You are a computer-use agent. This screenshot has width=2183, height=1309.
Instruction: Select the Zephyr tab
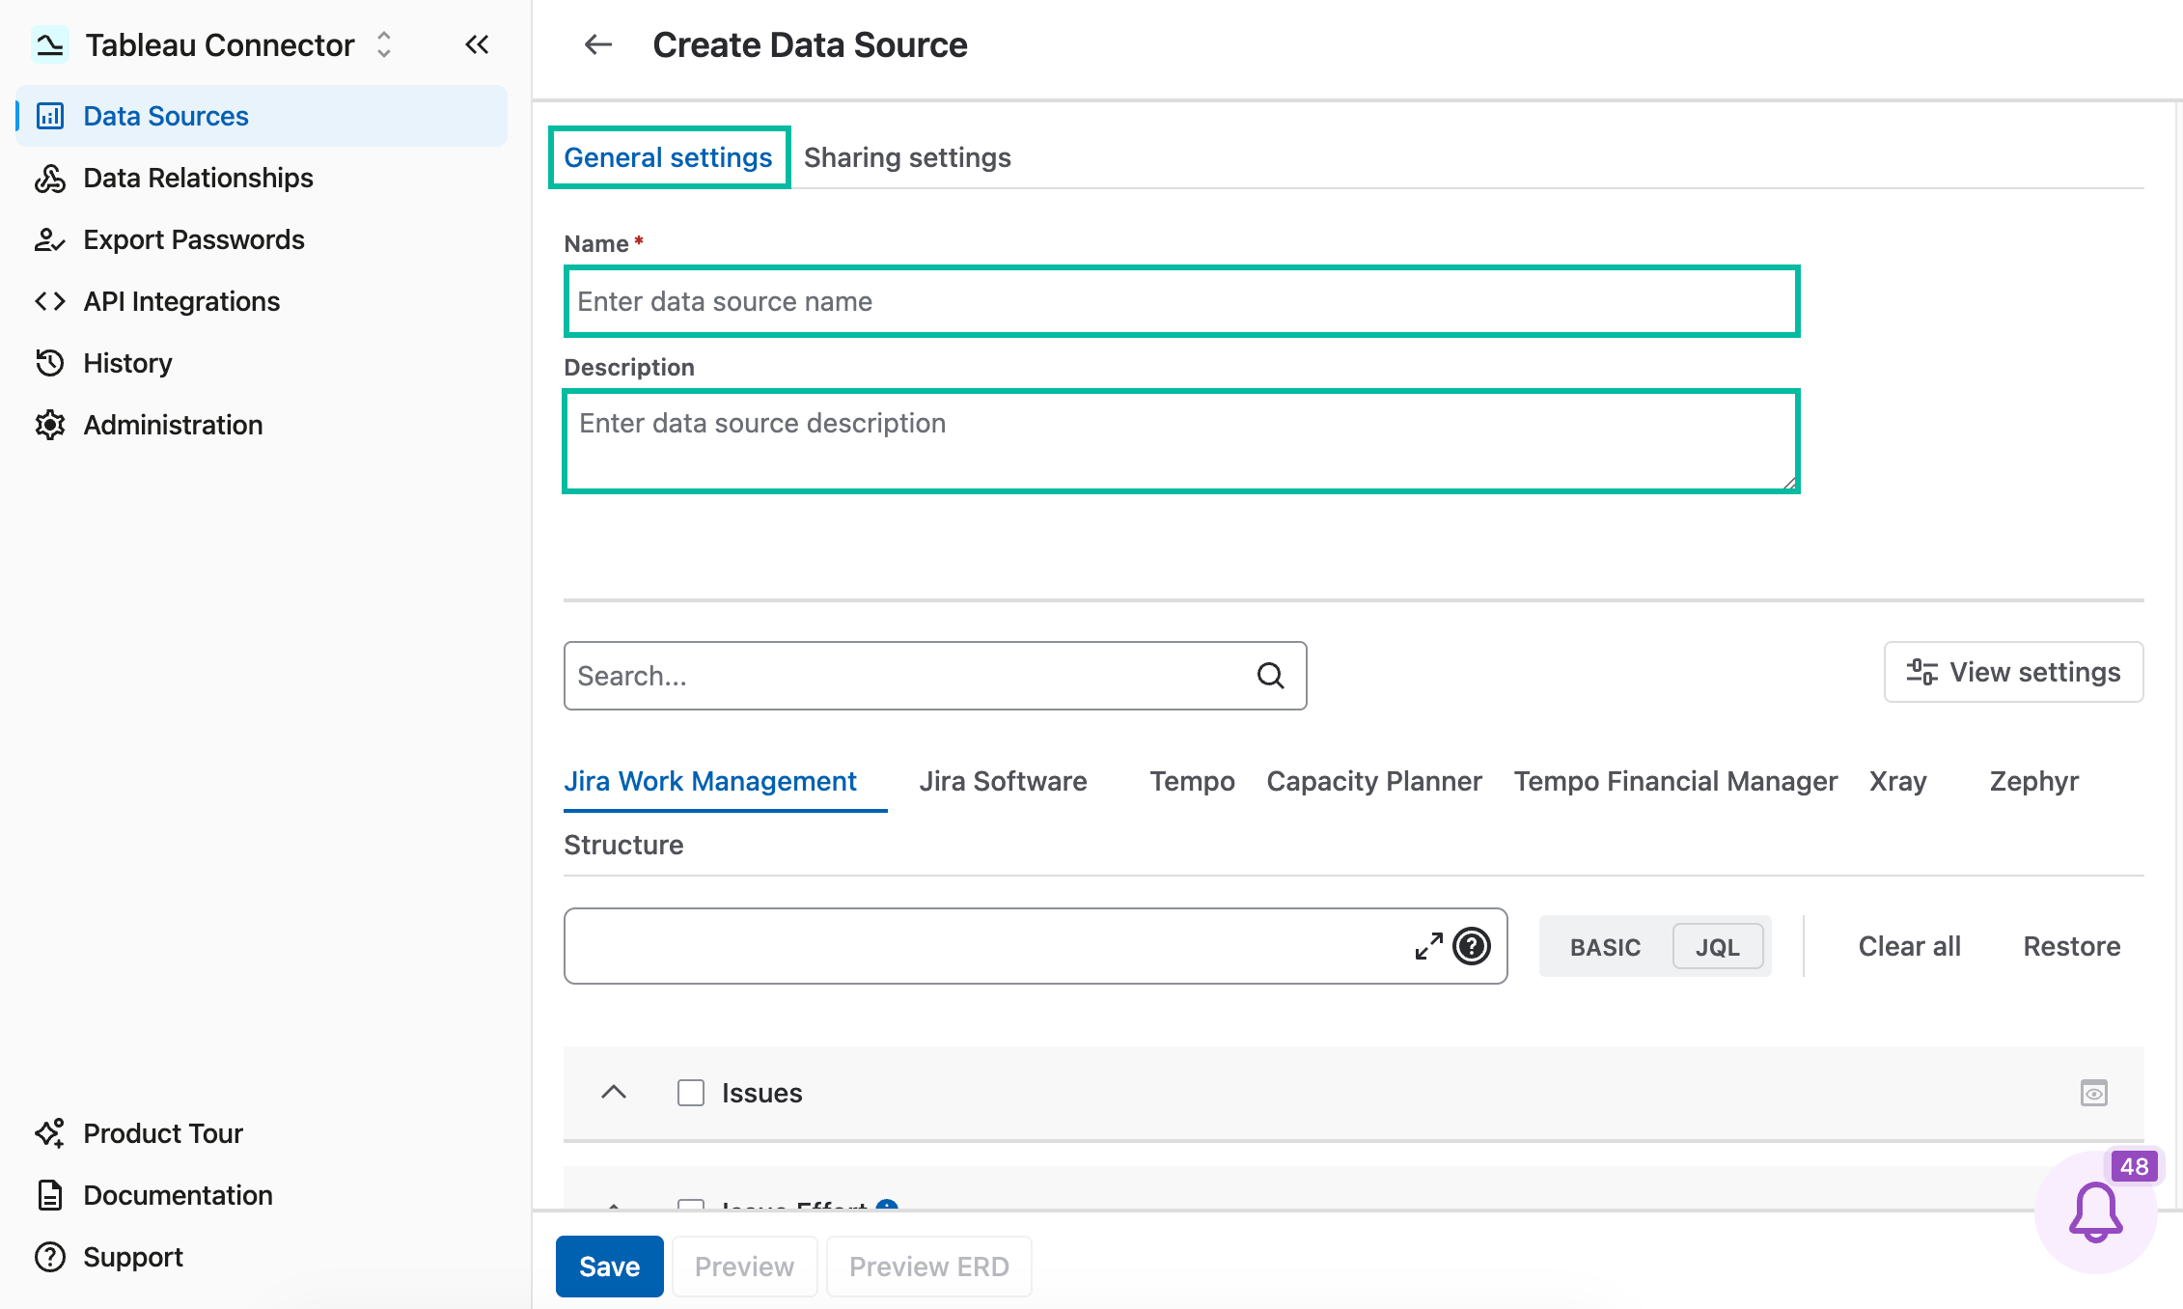pyautogui.click(x=2033, y=781)
